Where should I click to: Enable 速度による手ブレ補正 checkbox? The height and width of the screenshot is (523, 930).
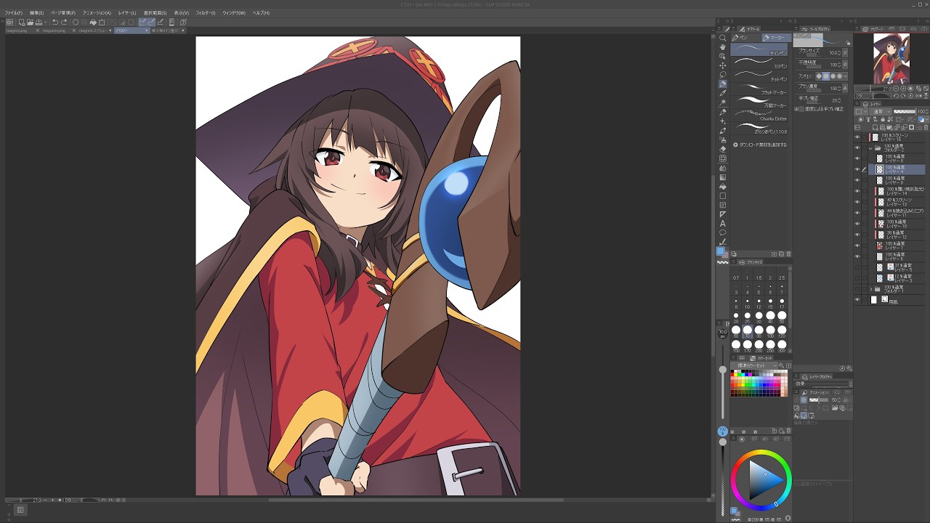(801, 109)
